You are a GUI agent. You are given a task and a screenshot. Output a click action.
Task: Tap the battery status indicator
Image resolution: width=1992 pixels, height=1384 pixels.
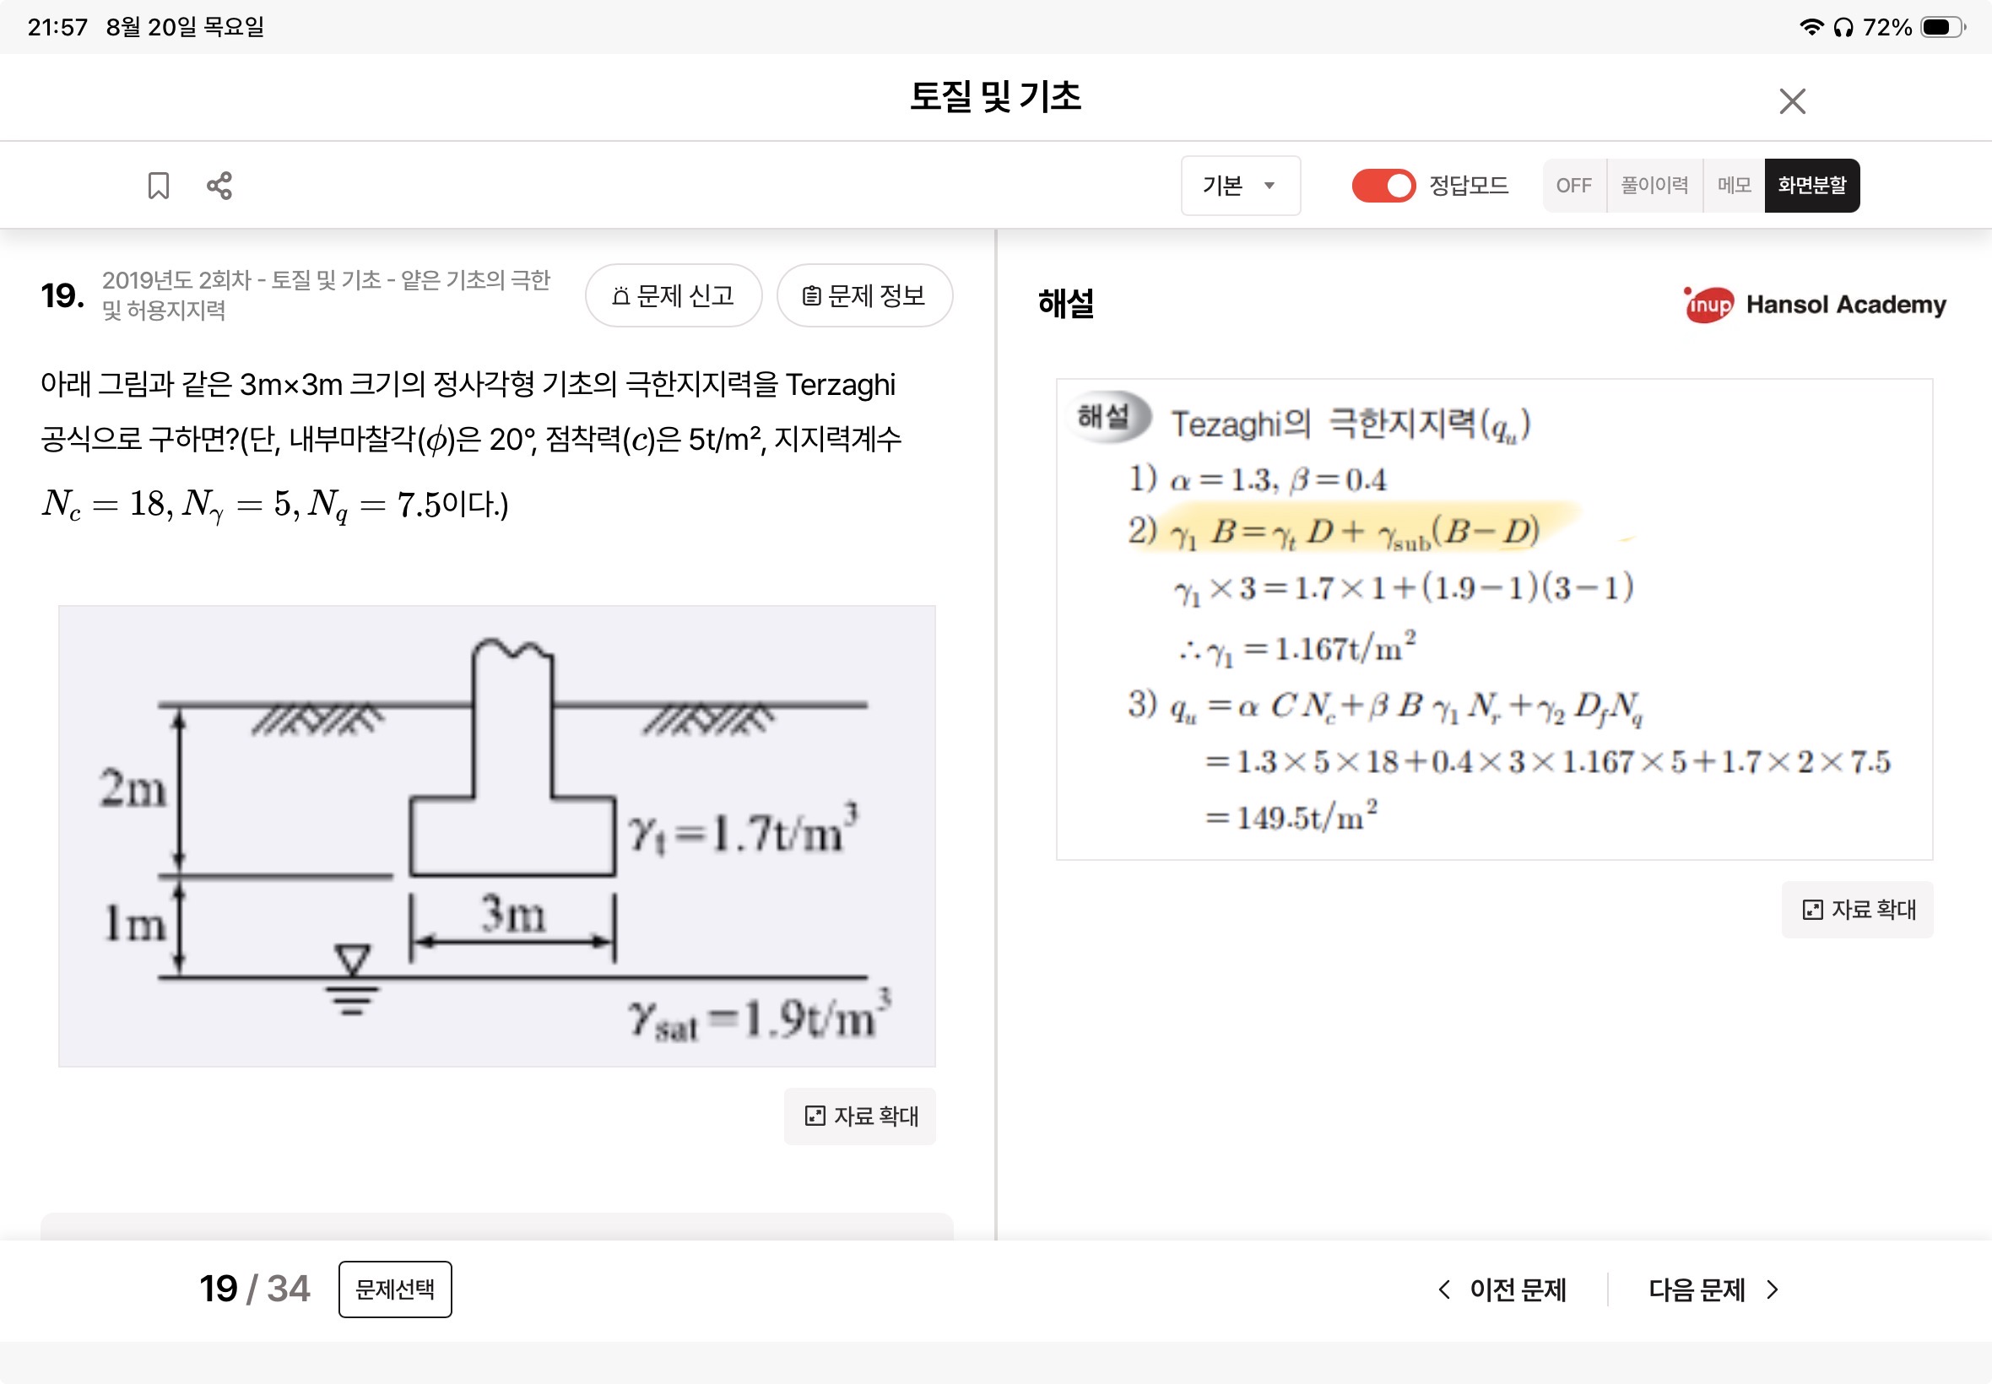(1942, 27)
